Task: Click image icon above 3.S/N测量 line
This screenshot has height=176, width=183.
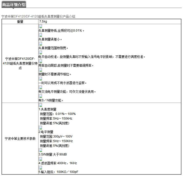Action: (40, 150)
